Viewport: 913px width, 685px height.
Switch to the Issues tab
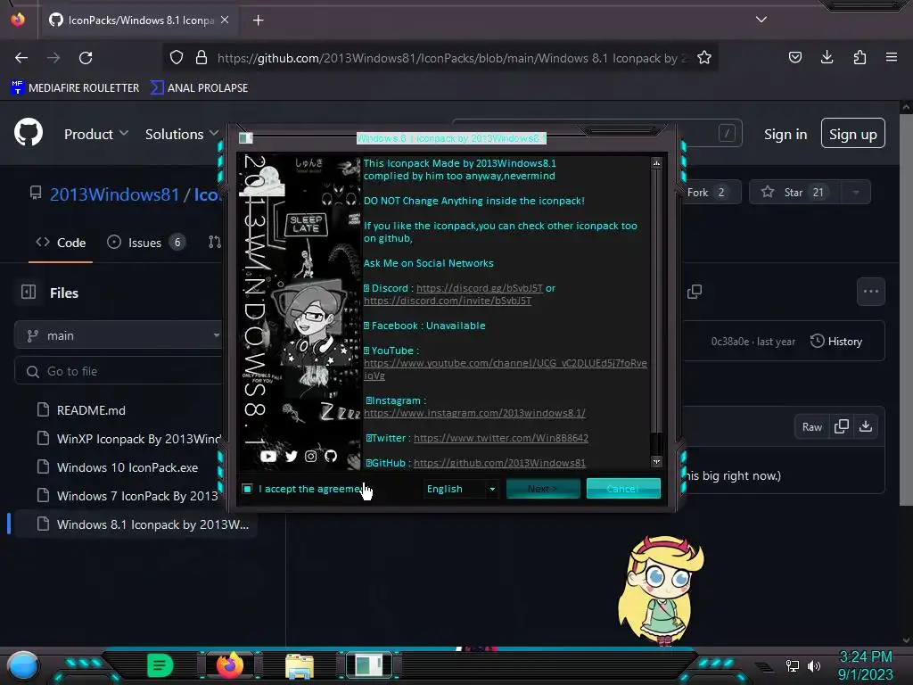146,243
